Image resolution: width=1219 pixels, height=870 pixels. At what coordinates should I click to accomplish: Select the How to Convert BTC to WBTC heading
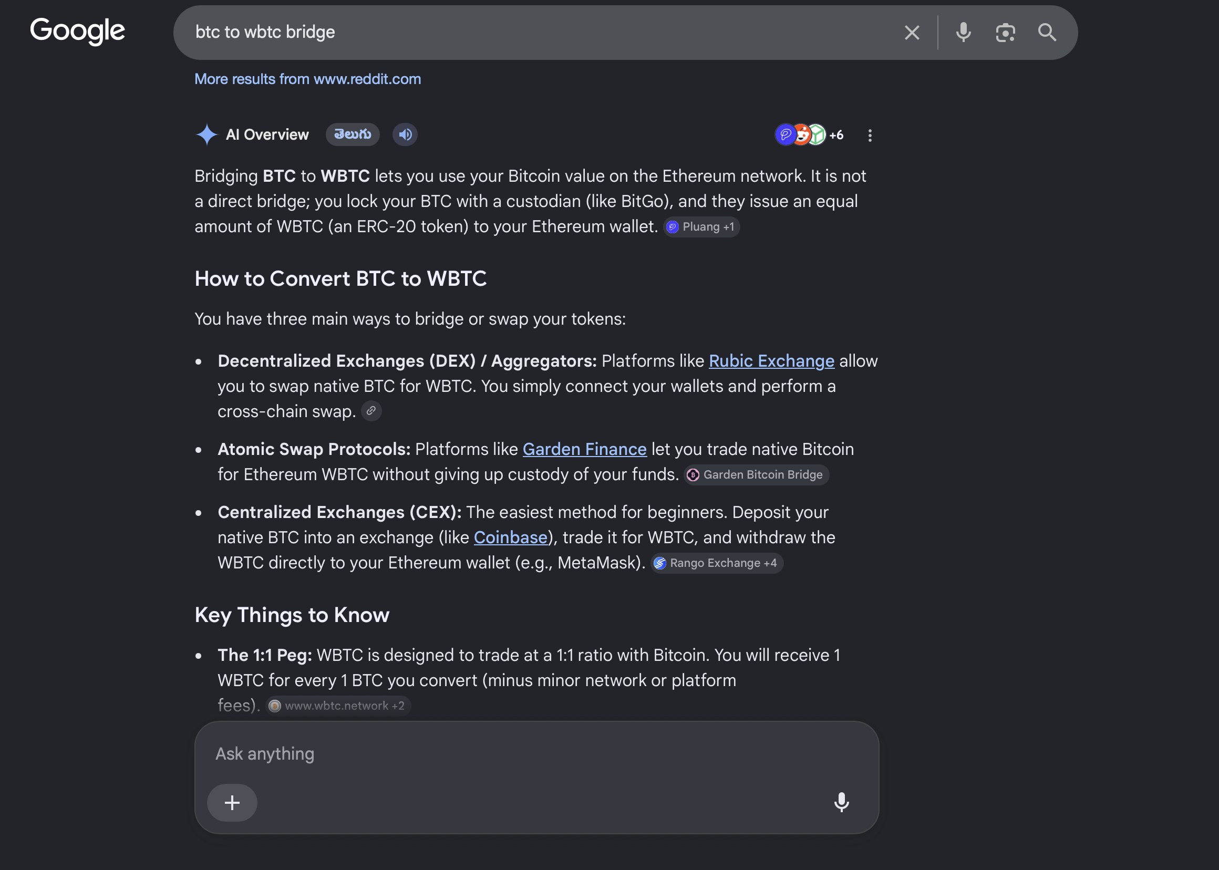[x=341, y=278]
